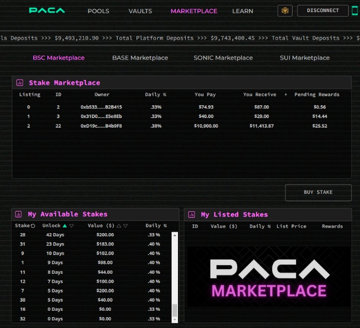
Task: Select stake 1 with 9 Days unlock
Action: [92, 262]
